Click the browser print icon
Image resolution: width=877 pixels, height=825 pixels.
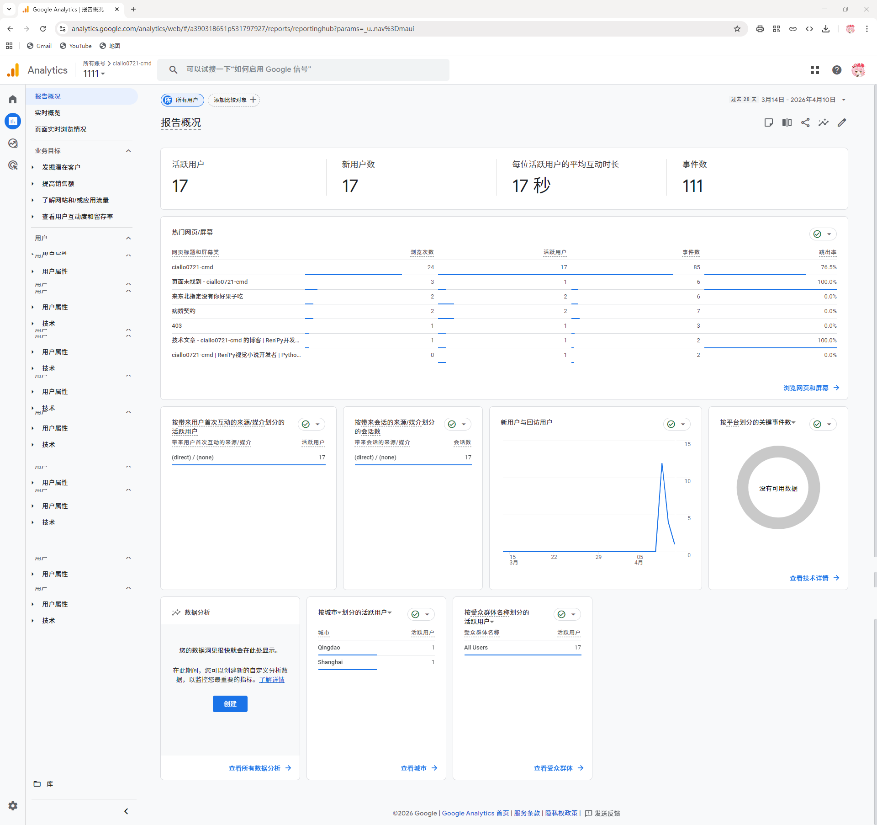click(760, 29)
